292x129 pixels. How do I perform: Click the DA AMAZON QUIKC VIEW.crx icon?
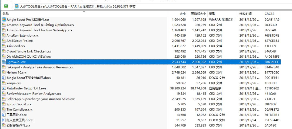(x=4, y=57)
